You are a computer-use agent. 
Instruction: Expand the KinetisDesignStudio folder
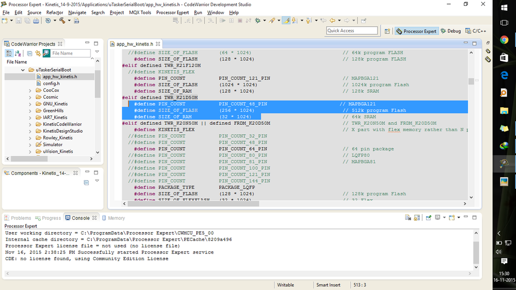[30, 131]
